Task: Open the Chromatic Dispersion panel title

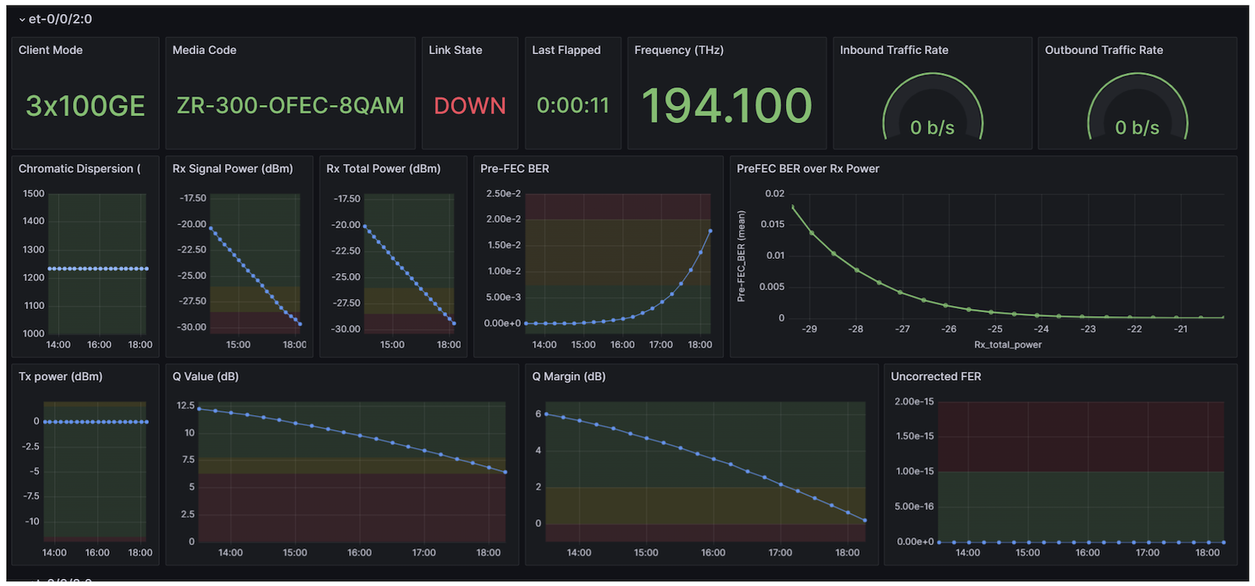Action: [80, 169]
